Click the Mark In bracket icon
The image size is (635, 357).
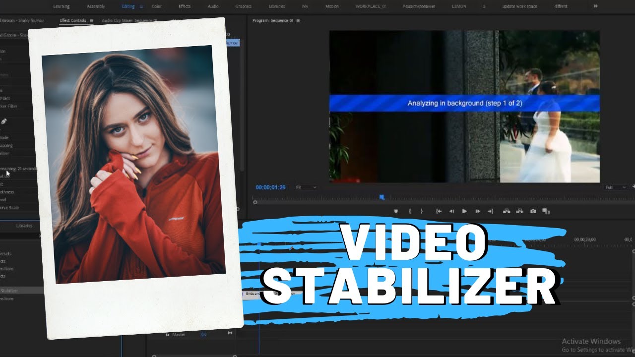click(410, 211)
